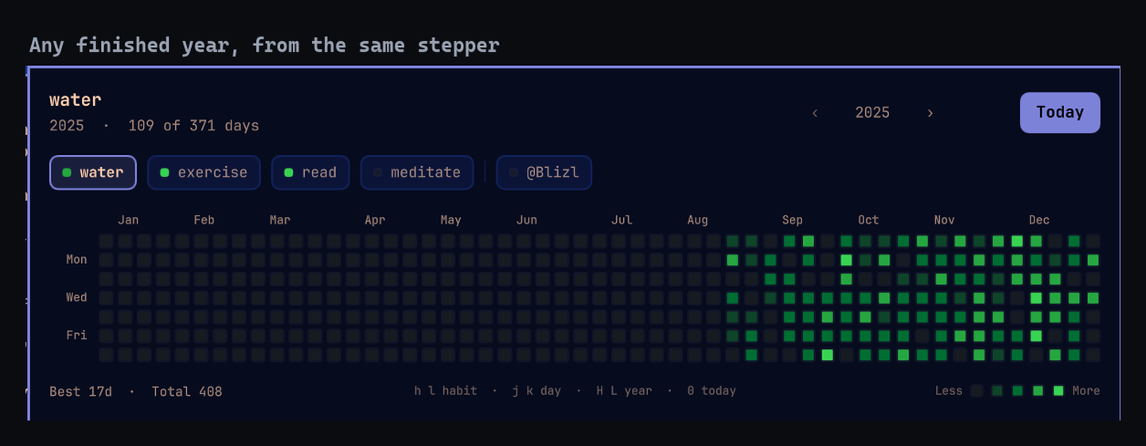The width and height of the screenshot is (1146, 446).
Task: Click the last day cell in the Mon row
Action: click(x=1093, y=260)
